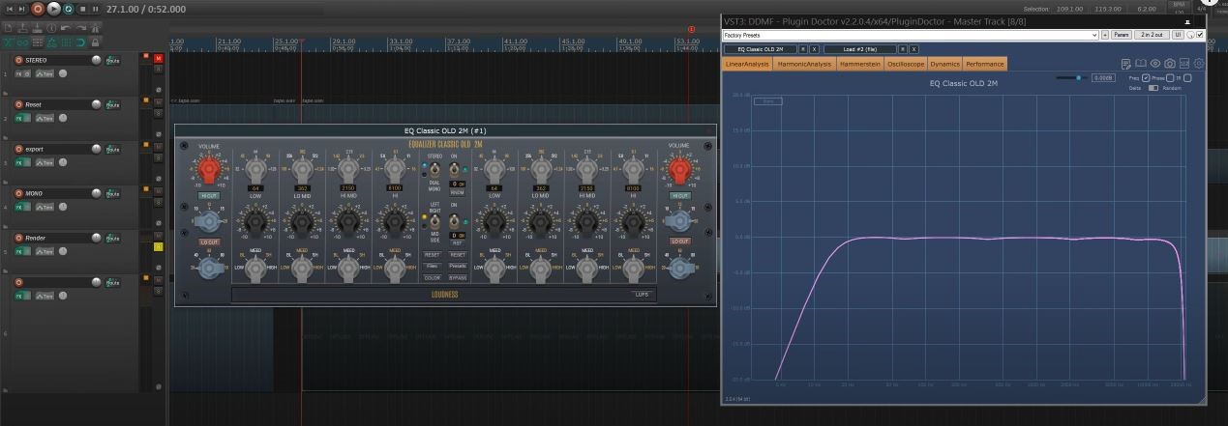This screenshot has height=426, width=1228.
Task: Click the BYPASS button on the EQ
Action: point(457,277)
